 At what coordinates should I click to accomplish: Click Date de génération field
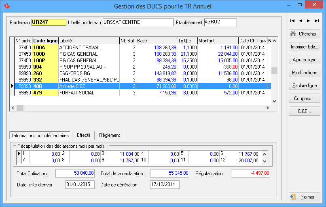coord(165,184)
